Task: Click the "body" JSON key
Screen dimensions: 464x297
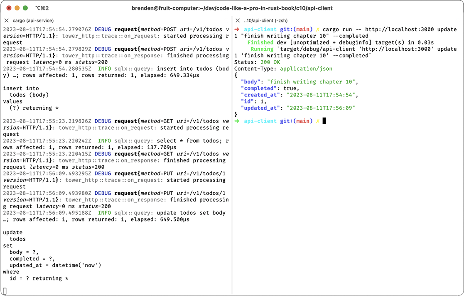Action: 250,82
